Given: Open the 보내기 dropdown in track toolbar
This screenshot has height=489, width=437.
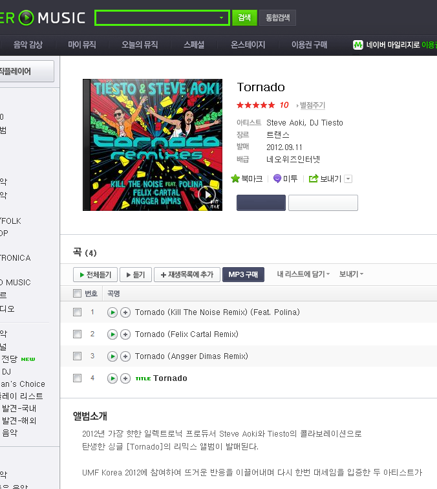Looking at the screenshot, I should pos(351,274).
